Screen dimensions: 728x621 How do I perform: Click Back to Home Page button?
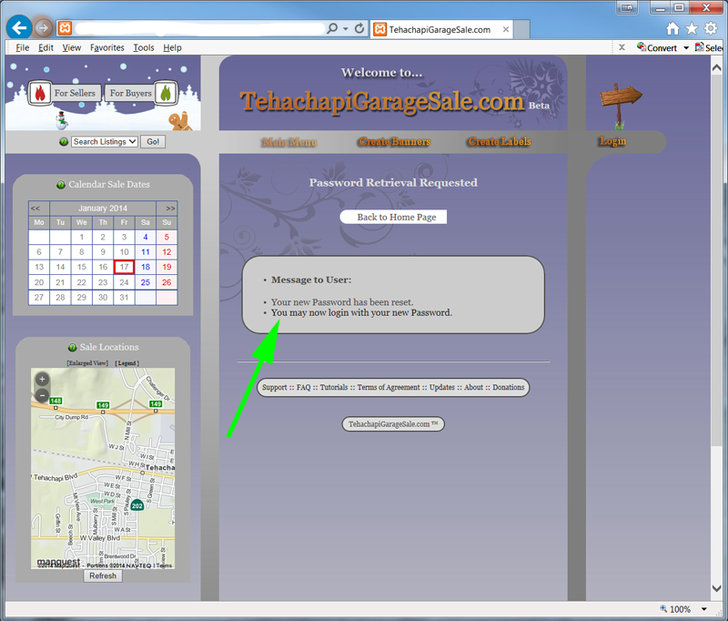click(x=393, y=217)
